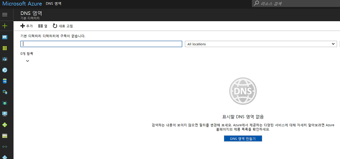The image size is (340, 159).
Task: Open Storage accounts icon in sidebar
Action: click(5, 136)
